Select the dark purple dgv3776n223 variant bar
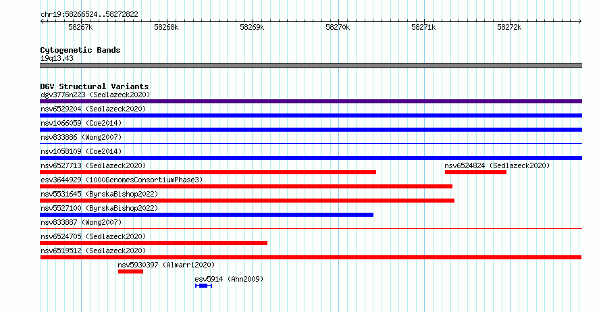 [x=311, y=101]
